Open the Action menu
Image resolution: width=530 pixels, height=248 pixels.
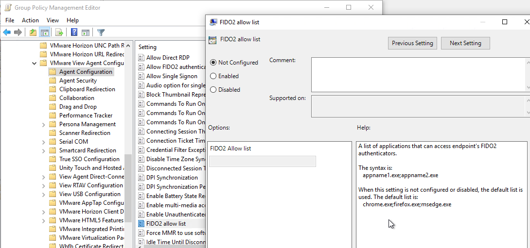tap(31, 20)
